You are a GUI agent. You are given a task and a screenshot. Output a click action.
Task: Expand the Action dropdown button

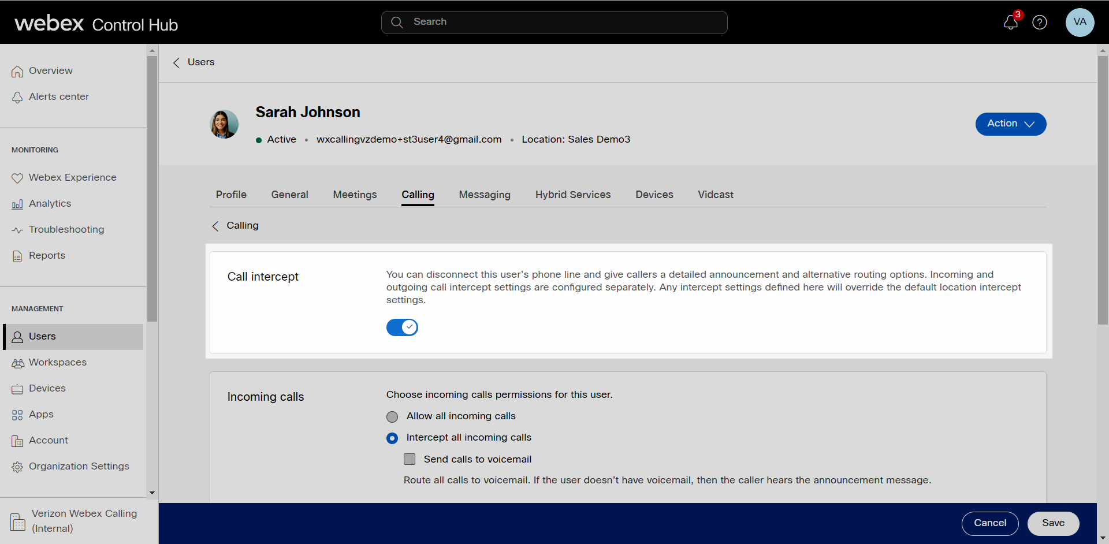(x=1010, y=124)
